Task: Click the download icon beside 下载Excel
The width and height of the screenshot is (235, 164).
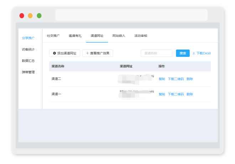Action: click(194, 53)
